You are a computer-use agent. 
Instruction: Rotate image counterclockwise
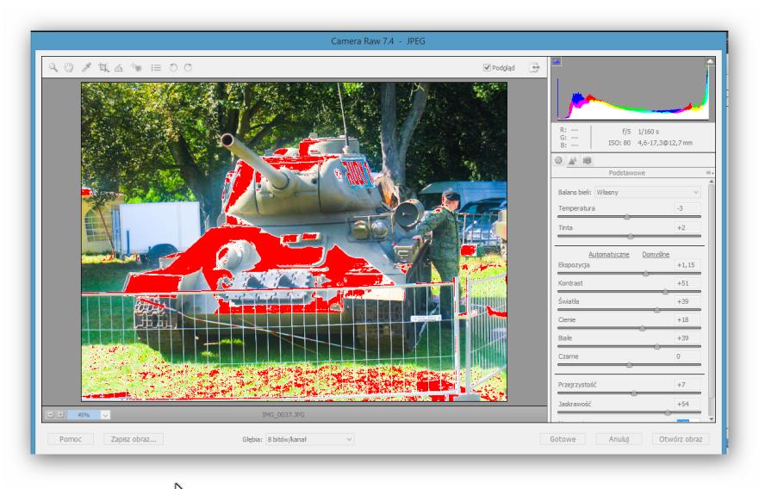173,68
